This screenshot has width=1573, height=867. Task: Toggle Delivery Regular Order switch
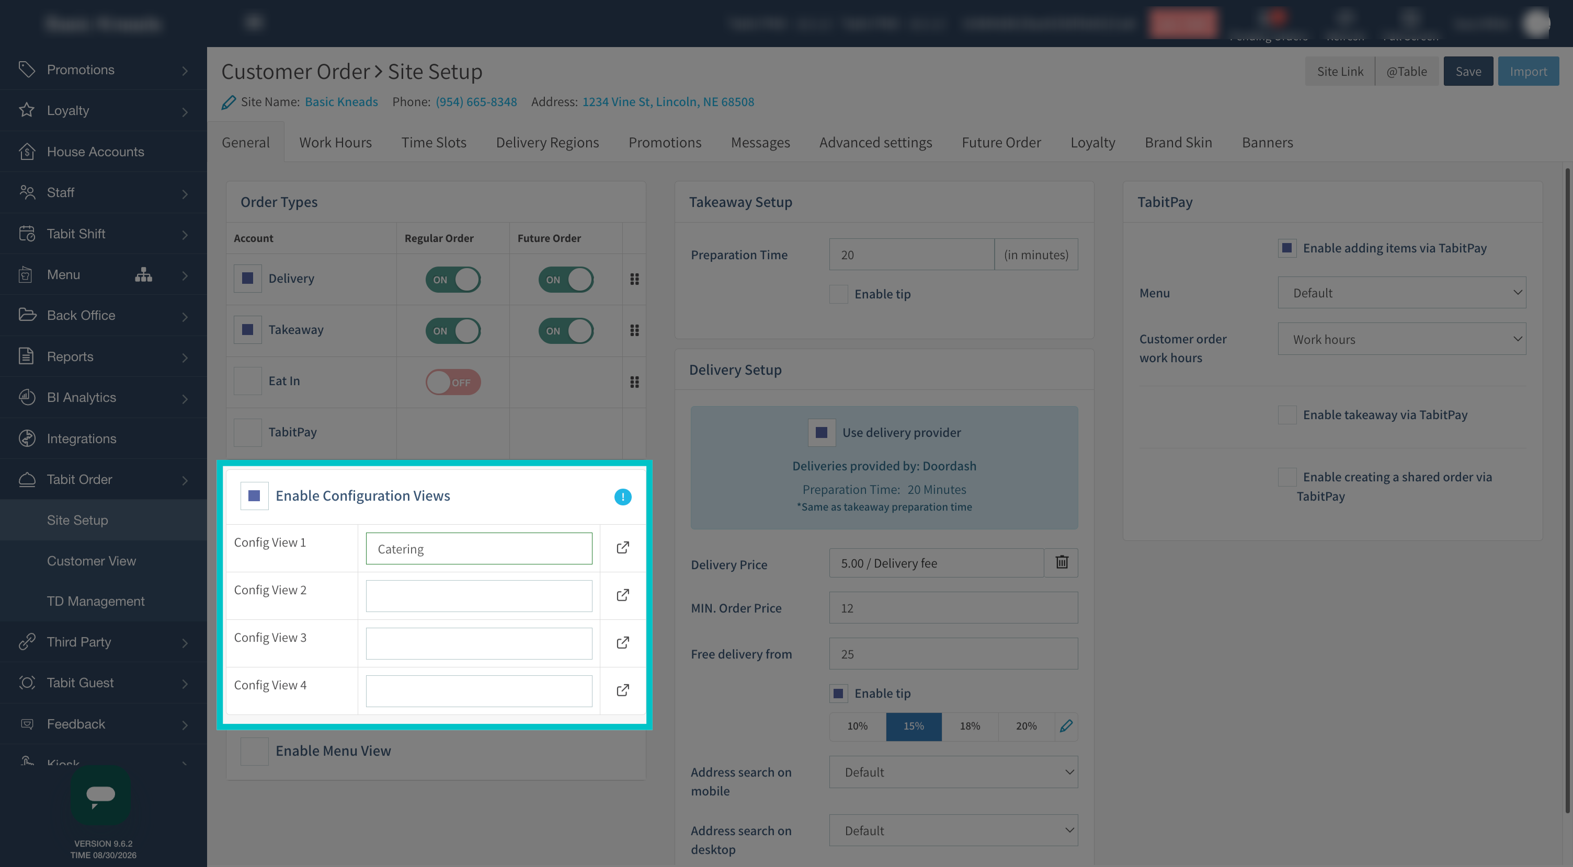(452, 280)
